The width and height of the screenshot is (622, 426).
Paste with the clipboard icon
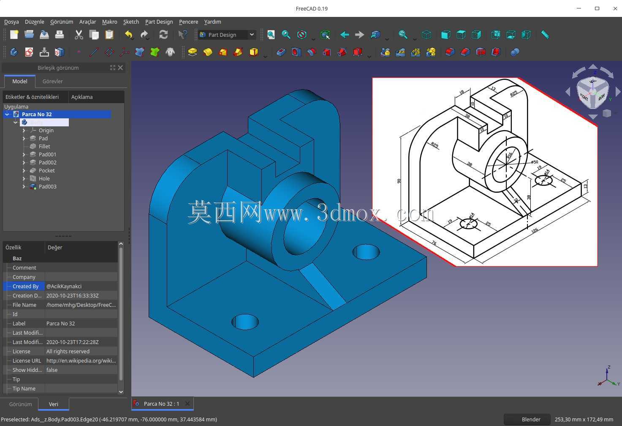point(109,35)
